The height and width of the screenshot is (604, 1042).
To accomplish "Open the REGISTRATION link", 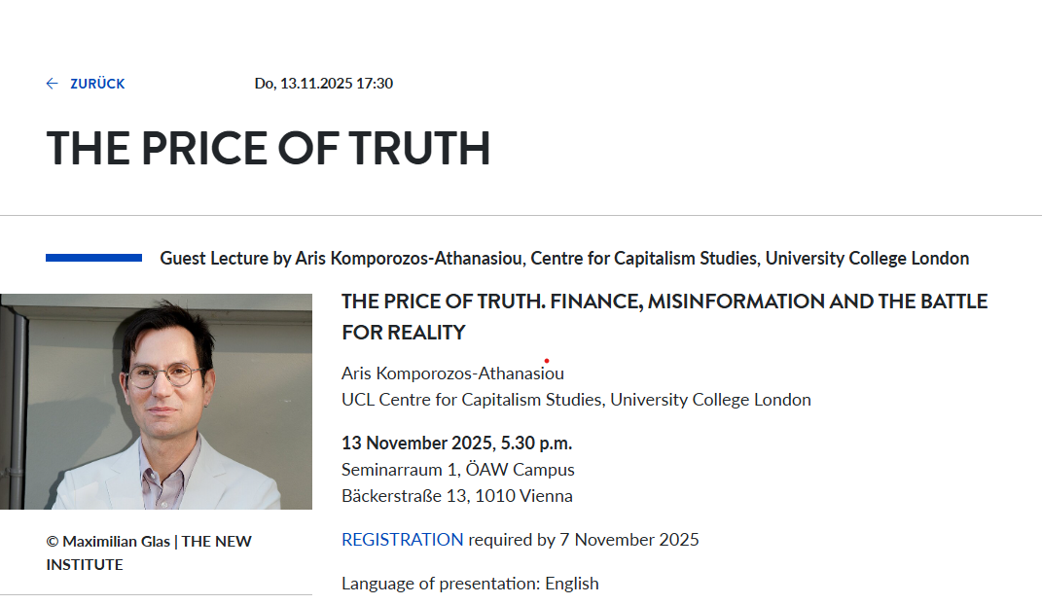I will click(402, 540).
